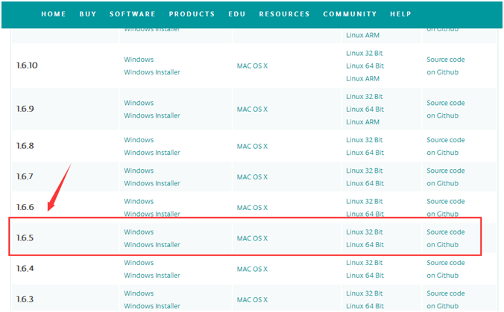Download Linux 32 Bit for version 1.6.3
The image size is (504, 312).
point(365,293)
